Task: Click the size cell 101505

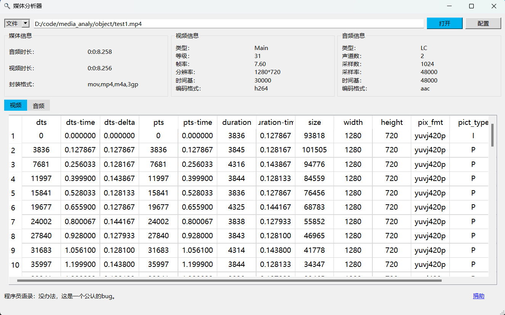Action: tap(314, 150)
